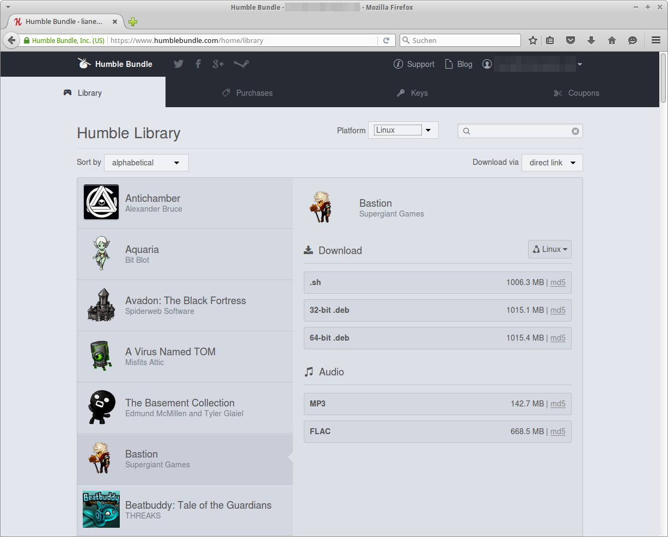
Task: Open the Firefox hamburger menu
Action: click(656, 40)
